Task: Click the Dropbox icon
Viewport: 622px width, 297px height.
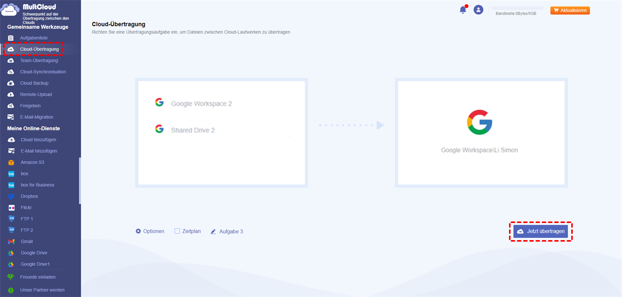Action: point(11,196)
